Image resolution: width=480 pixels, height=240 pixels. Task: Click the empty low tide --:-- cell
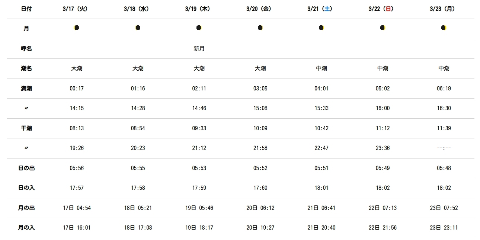(444, 148)
